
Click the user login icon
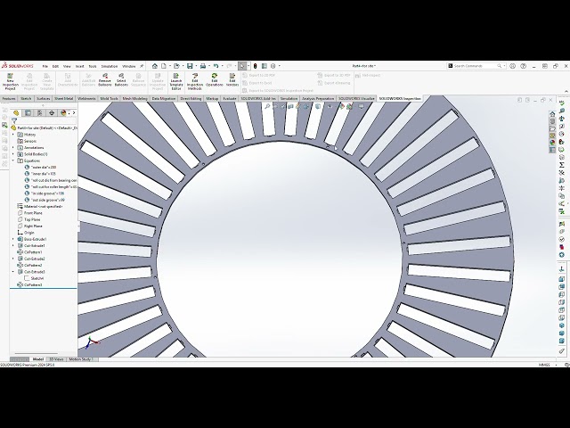click(x=513, y=66)
